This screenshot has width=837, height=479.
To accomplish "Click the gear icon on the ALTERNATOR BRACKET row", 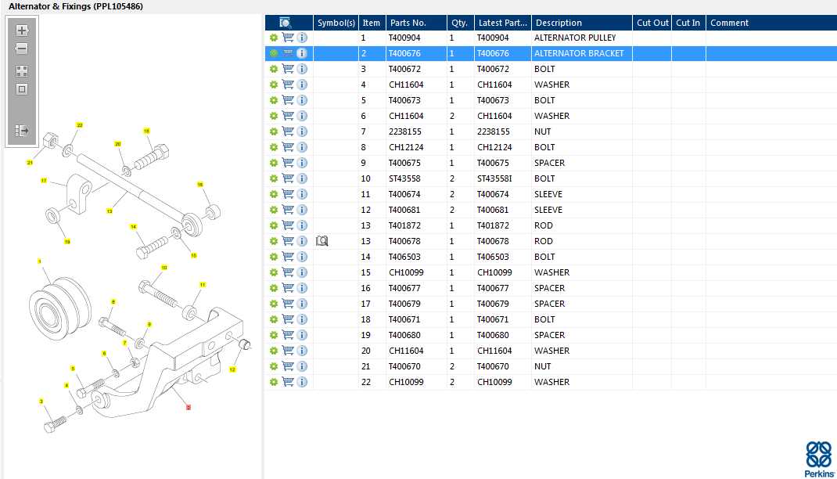I will pos(273,53).
